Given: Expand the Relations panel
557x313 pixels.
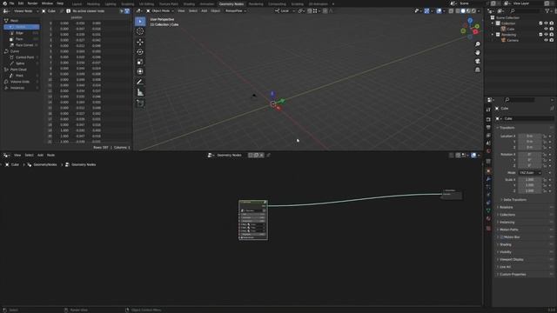Looking at the screenshot, I should pos(507,207).
